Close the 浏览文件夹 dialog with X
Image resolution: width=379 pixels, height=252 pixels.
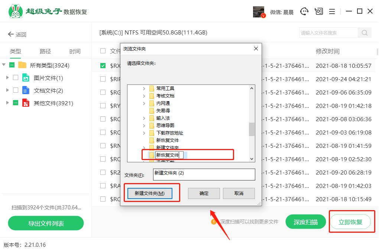point(256,49)
